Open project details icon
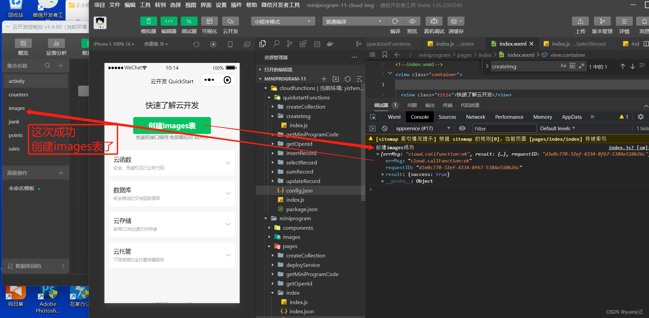 pos(624,21)
